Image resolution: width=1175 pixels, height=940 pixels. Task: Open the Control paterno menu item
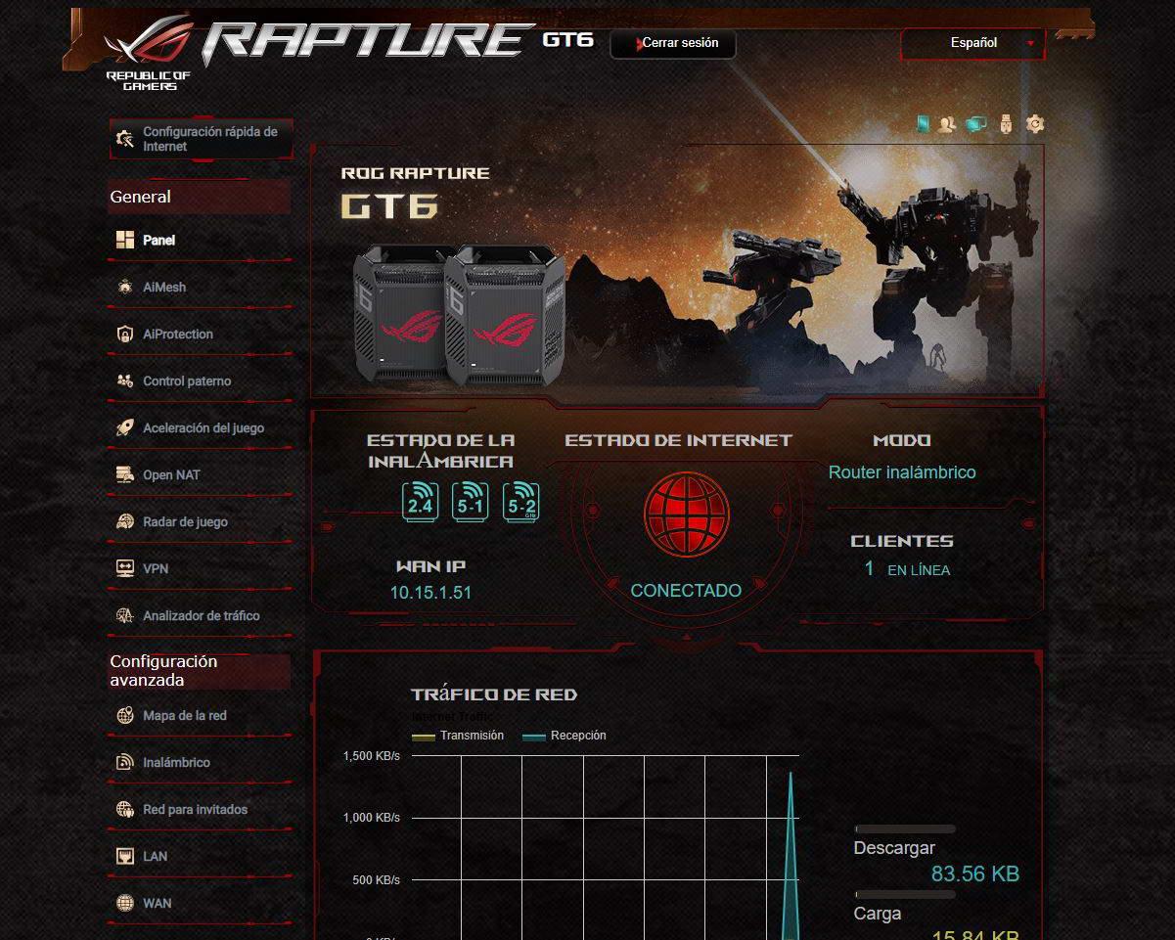(200, 380)
